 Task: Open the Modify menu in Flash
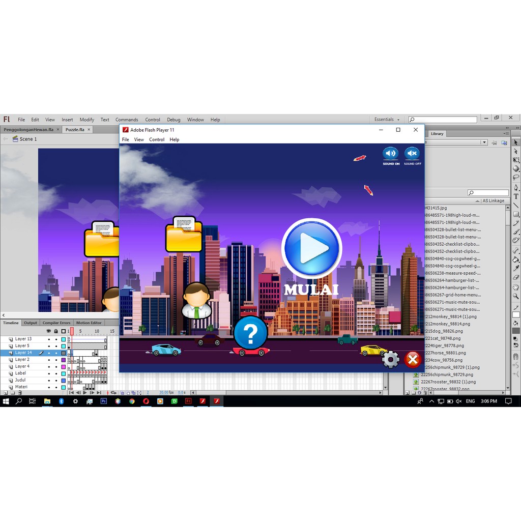[86, 120]
